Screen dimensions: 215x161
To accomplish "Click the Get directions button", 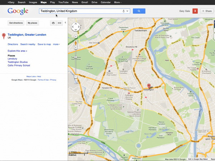I will pyautogui.click(x=16, y=23).
